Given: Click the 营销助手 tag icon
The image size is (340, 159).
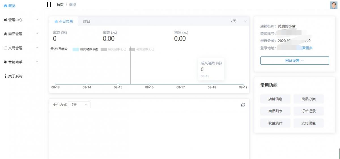Looking at the screenshot, I should (x=5, y=62).
